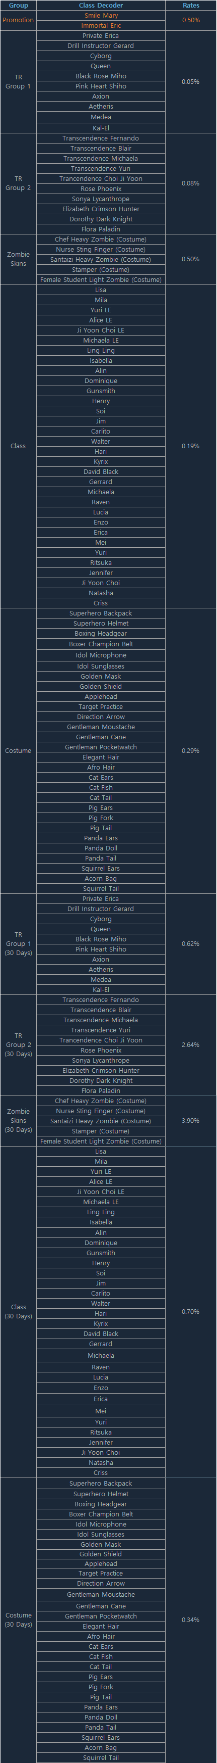Click the Class Decoder column header
Screen dimensions: 217x1763
(101, 6)
